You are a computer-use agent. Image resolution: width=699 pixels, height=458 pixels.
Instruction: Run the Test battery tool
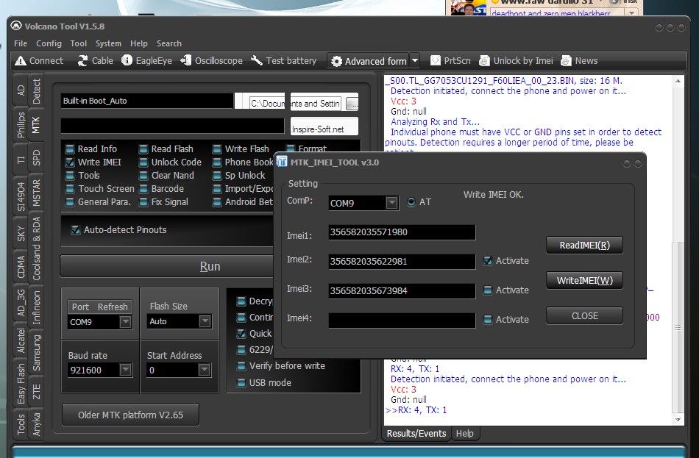pyautogui.click(x=257, y=61)
